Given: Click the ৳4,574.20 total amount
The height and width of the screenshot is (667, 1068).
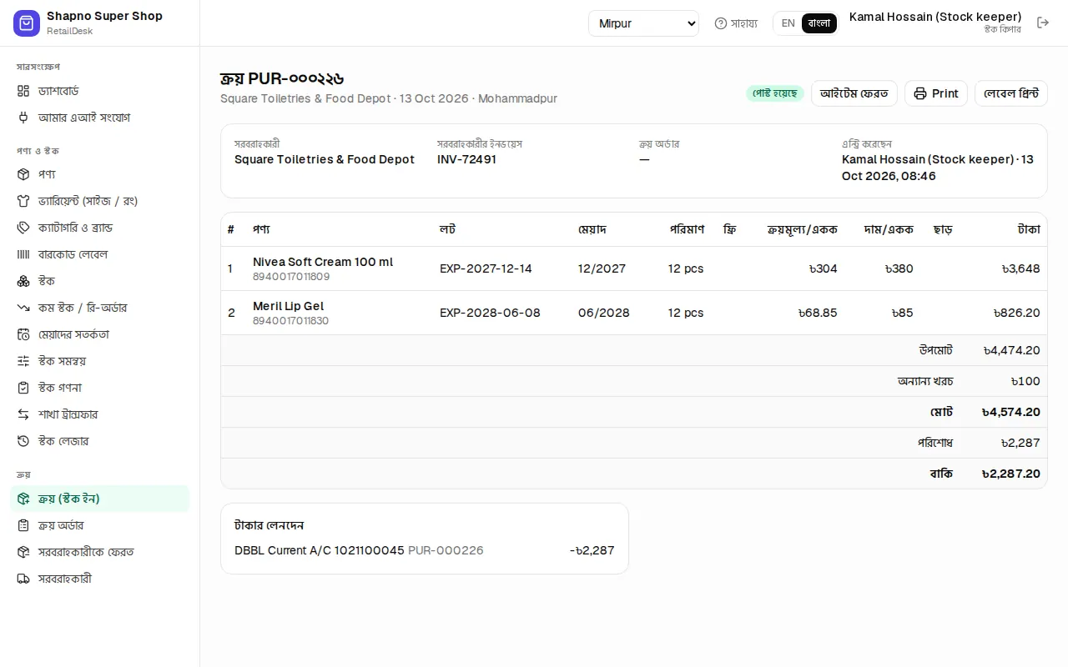Looking at the screenshot, I should click(1011, 412).
